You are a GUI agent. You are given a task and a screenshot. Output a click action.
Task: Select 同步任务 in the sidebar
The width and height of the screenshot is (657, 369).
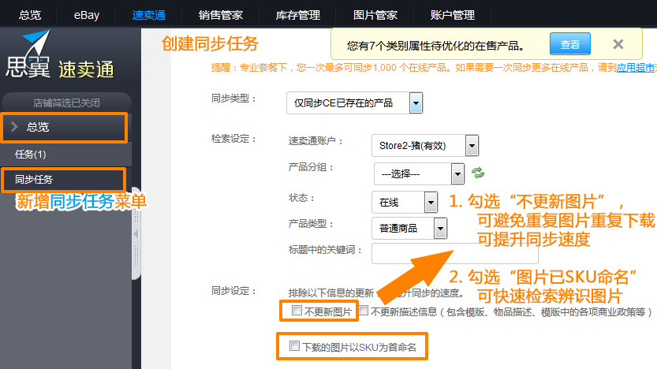tap(64, 180)
